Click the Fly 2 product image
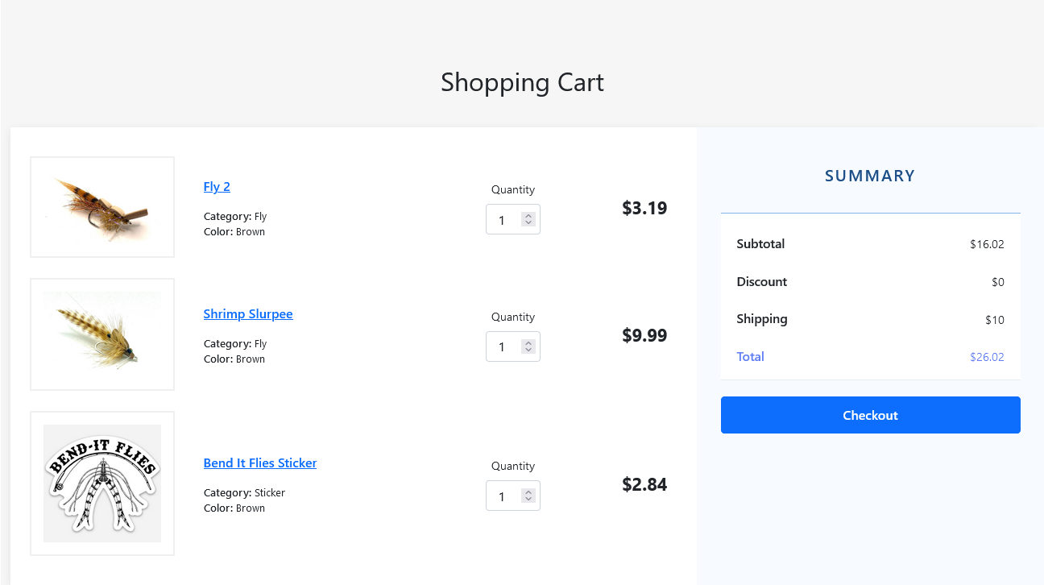1044x585 pixels. 102,207
